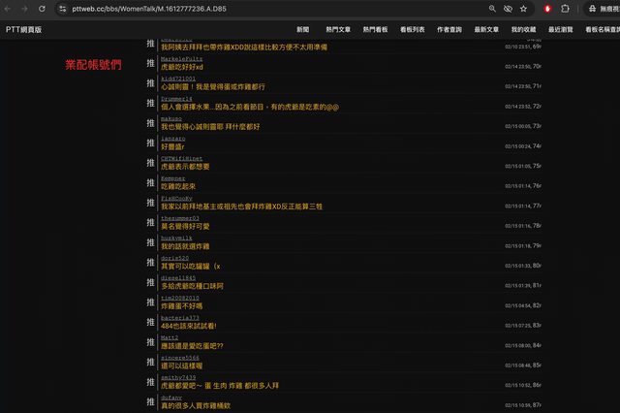Open the 業配帳號們 sidebar link

(93, 64)
